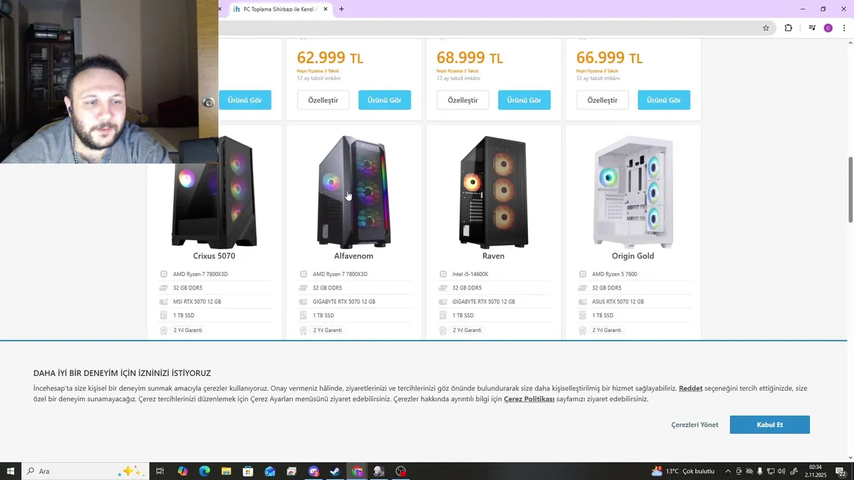Open the Çerezleri Yönet cookie settings

pyautogui.click(x=695, y=425)
